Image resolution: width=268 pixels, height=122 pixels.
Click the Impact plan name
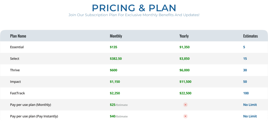[x=15, y=82]
